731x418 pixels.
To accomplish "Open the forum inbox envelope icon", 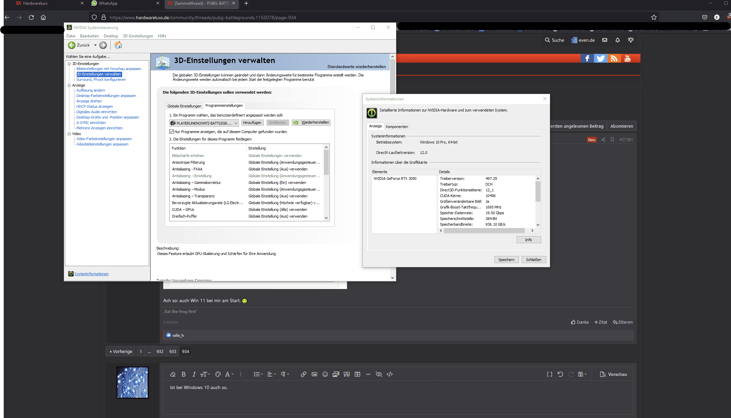I will (x=605, y=40).
